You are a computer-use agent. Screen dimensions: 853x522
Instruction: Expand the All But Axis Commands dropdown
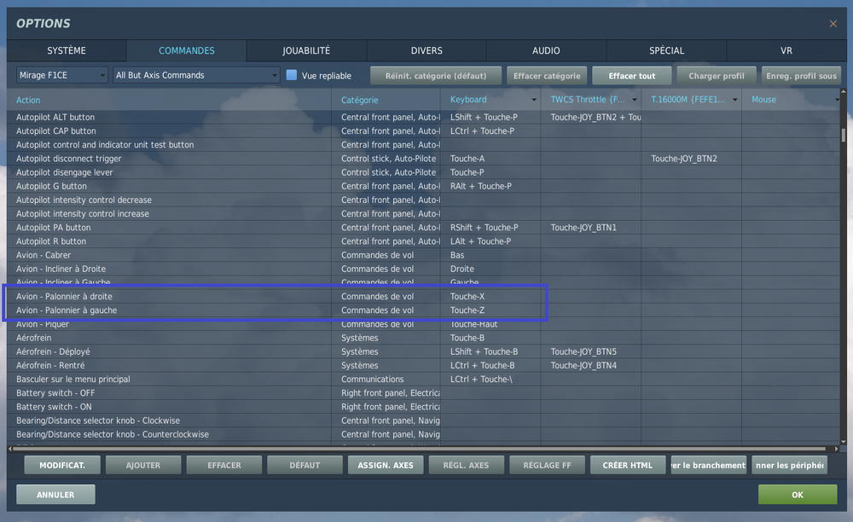tap(196, 75)
